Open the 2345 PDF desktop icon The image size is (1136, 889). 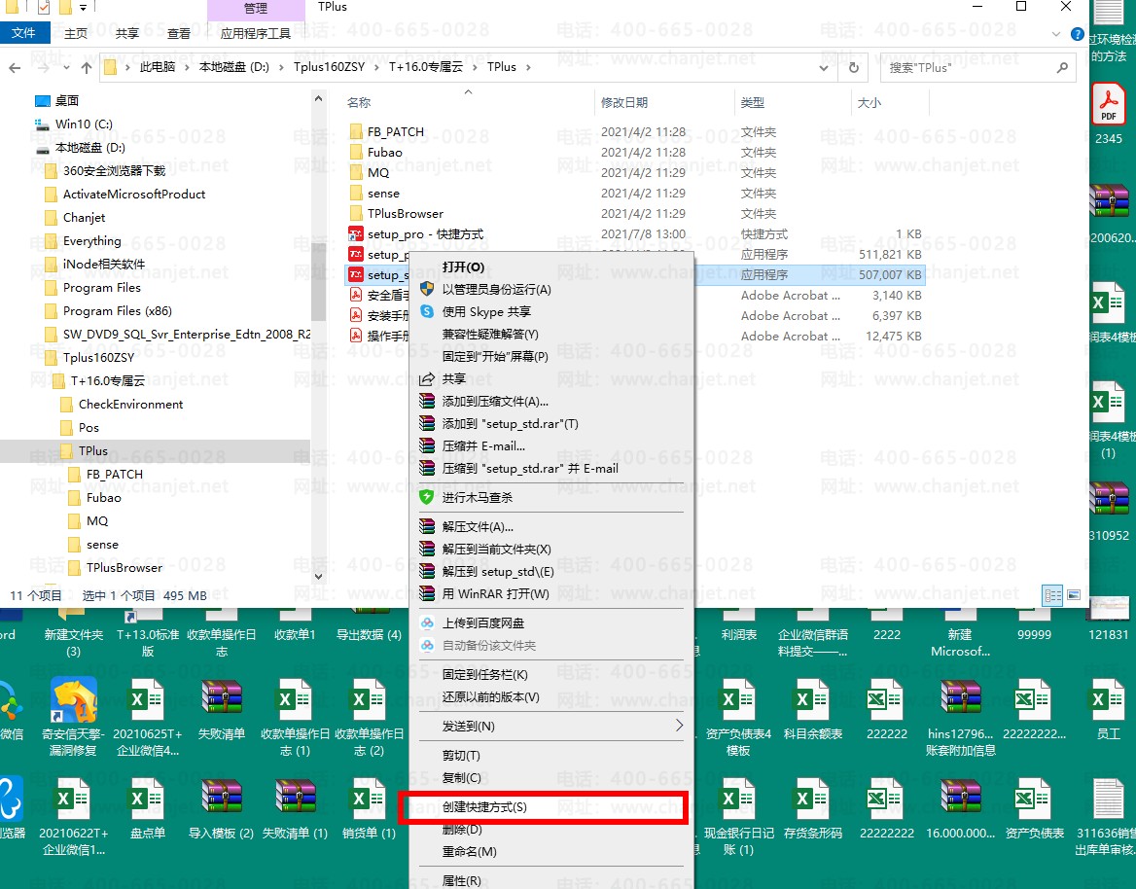click(1109, 114)
